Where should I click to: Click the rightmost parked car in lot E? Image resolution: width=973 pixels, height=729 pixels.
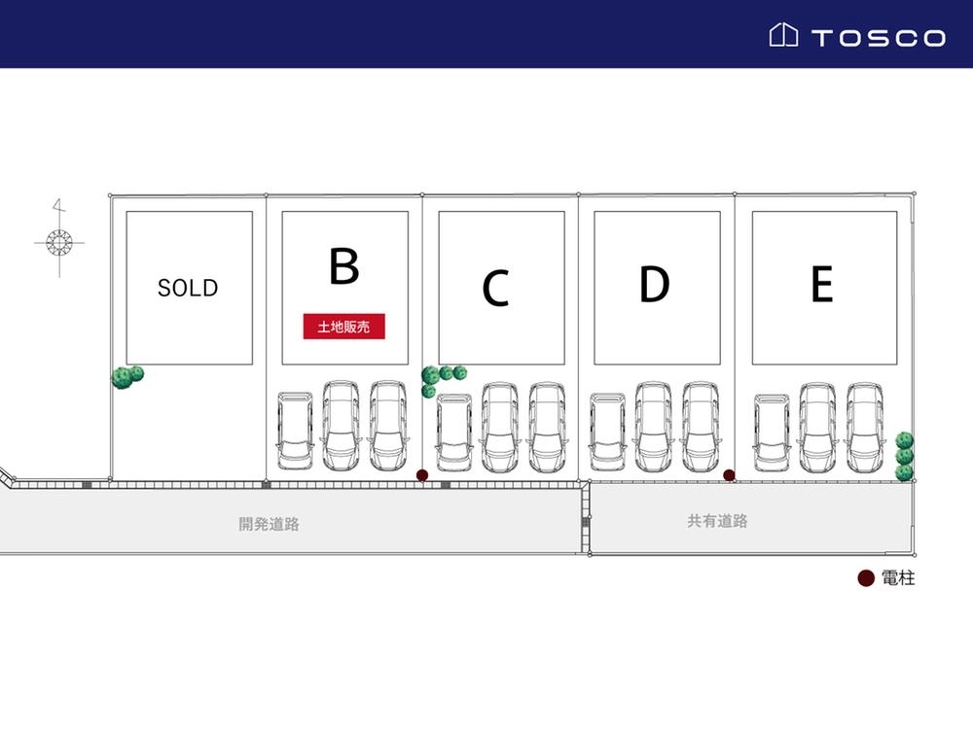pyautogui.click(x=863, y=426)
